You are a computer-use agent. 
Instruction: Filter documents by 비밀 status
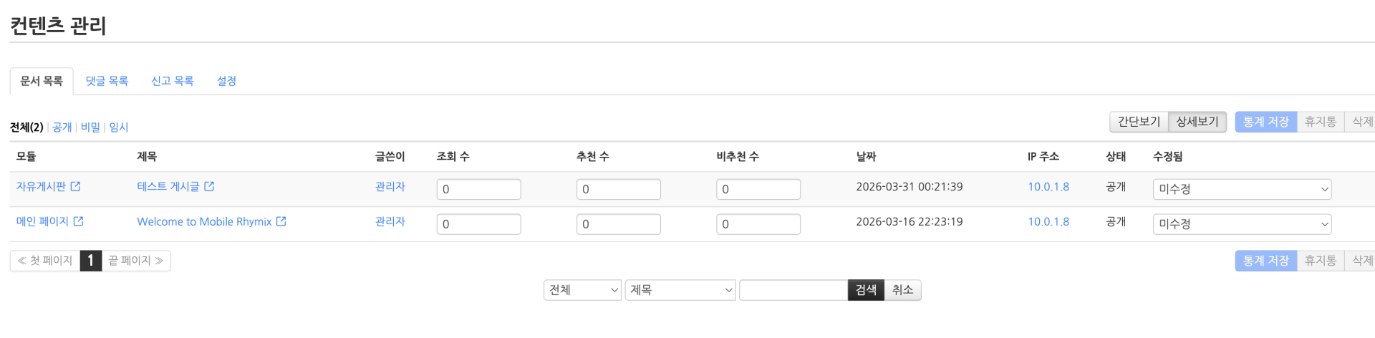coord(90,127)
